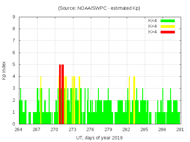Image resolution: width=190 pixels, height=142 pixels.
Task: Click x-axis tick label 291
Action: click(180, 129)
